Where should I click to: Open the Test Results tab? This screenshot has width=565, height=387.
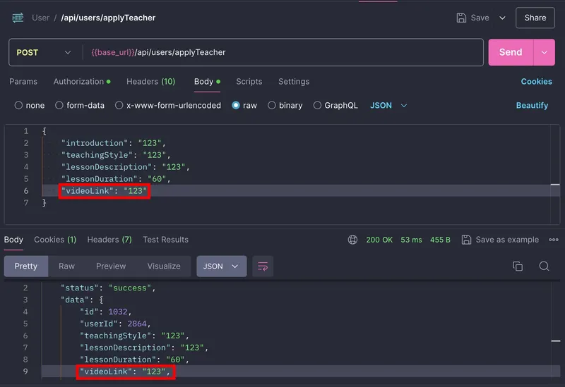[165, 240]
